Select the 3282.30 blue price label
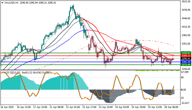The image size is (192, 110). (186, 62)
